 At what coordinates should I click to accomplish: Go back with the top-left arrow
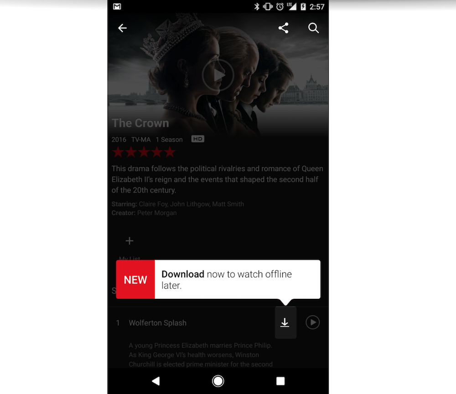tap(122, 28)
